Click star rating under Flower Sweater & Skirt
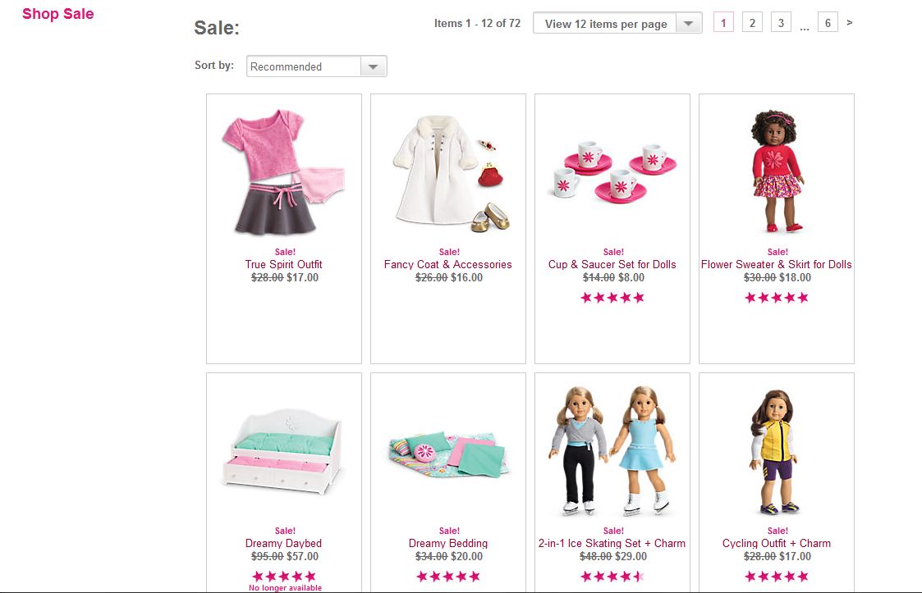Image resolution: width=922 pixels, height=593 pixels. coord(776,298)
